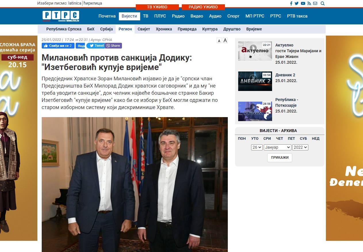
Task: Click the ТВ УЖИВО live button
Action: 157,7
